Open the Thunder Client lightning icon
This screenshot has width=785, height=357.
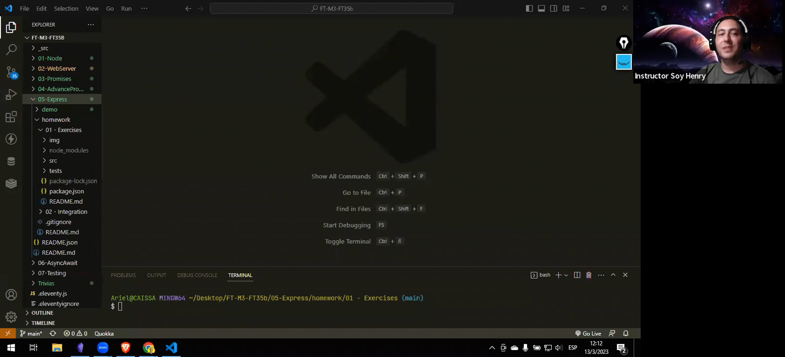click(11, 139)
